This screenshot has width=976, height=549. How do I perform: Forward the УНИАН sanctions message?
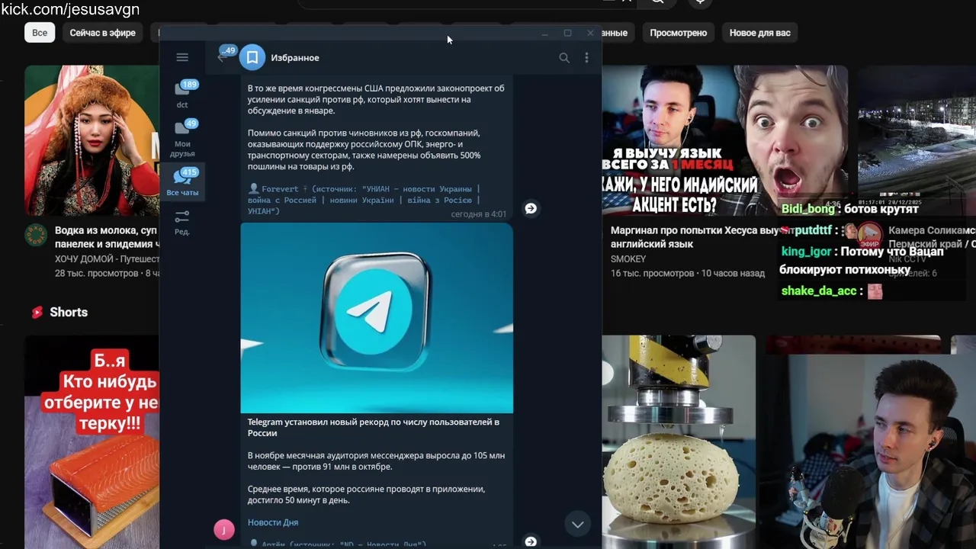click(531, 208)
